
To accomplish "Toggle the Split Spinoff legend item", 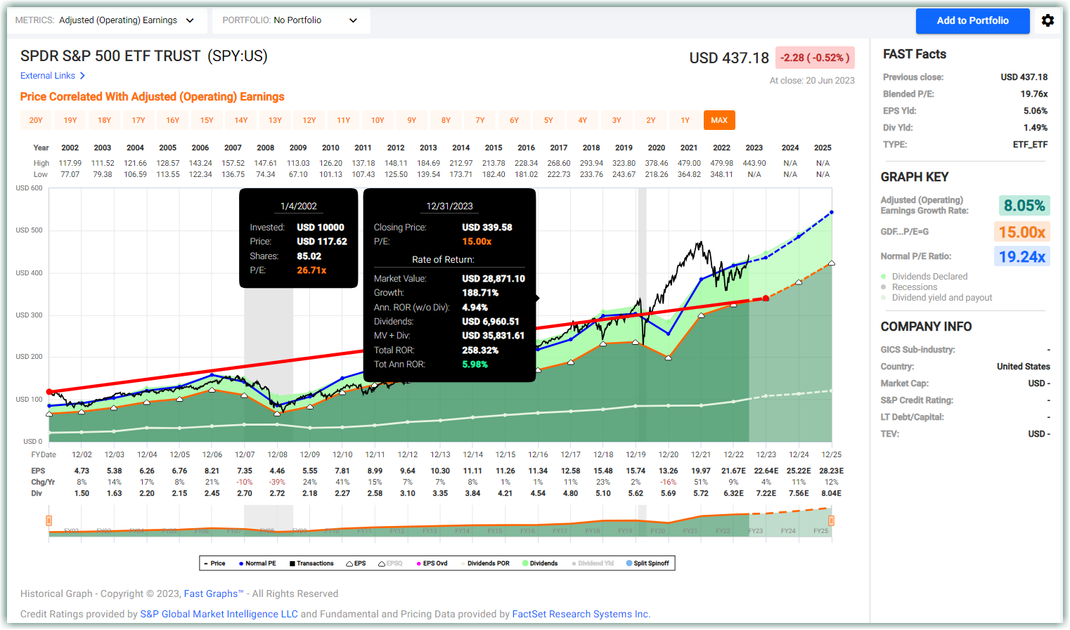I will click(647, 563).
